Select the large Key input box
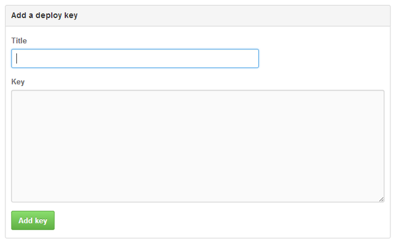 198,146
